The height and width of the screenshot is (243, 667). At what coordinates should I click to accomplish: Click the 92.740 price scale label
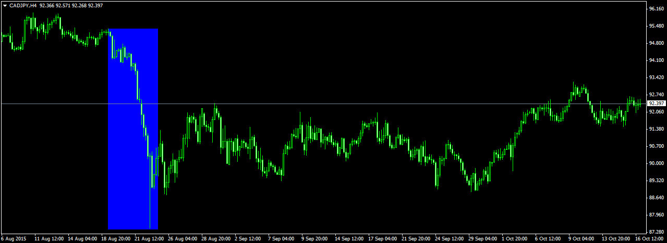[656, 95]
